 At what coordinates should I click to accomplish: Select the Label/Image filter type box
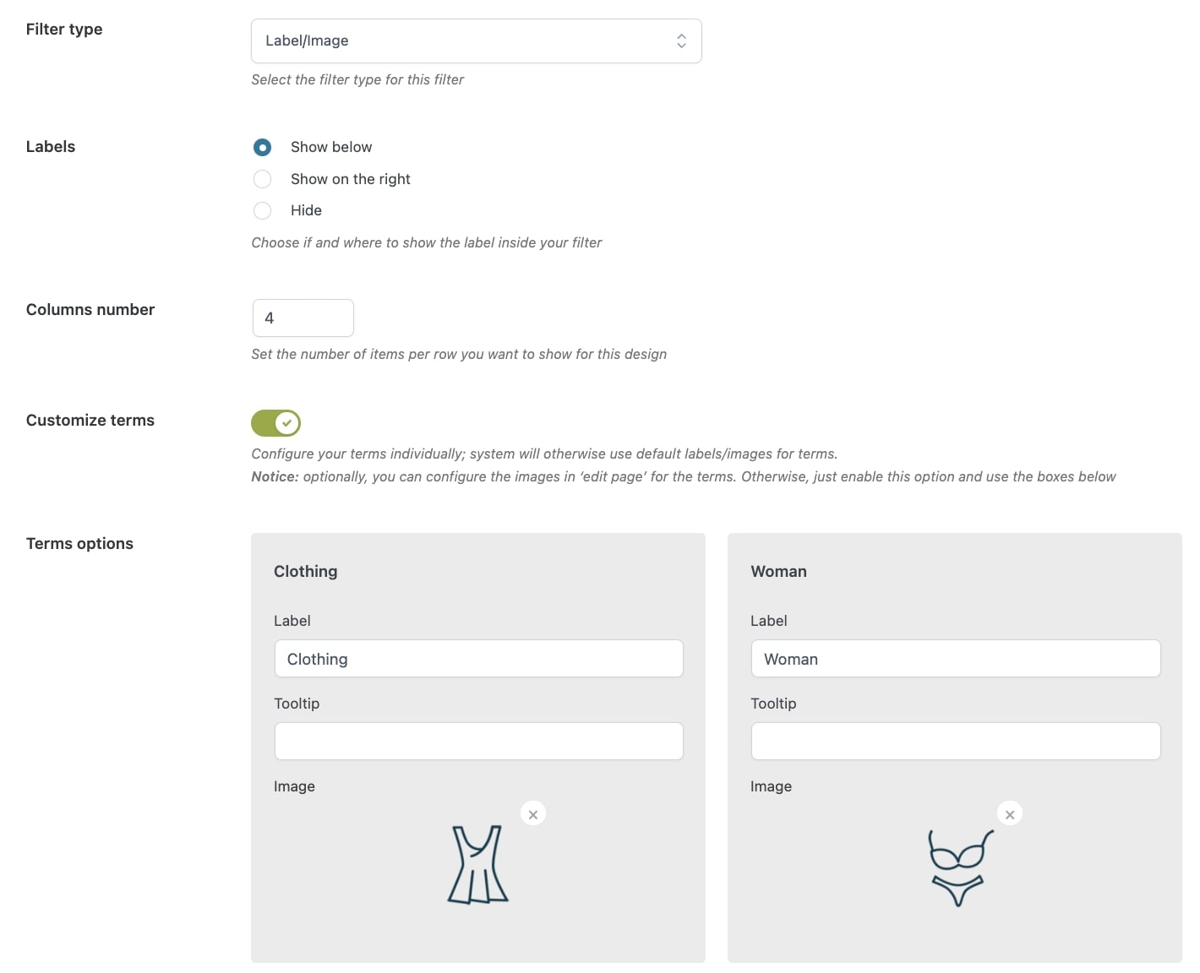[x=477, y=41]
